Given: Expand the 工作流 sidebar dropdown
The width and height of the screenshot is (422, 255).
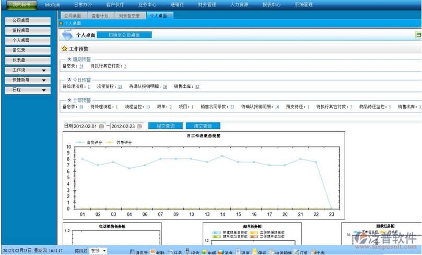Looking at the screenshot, I should (43, 70).
